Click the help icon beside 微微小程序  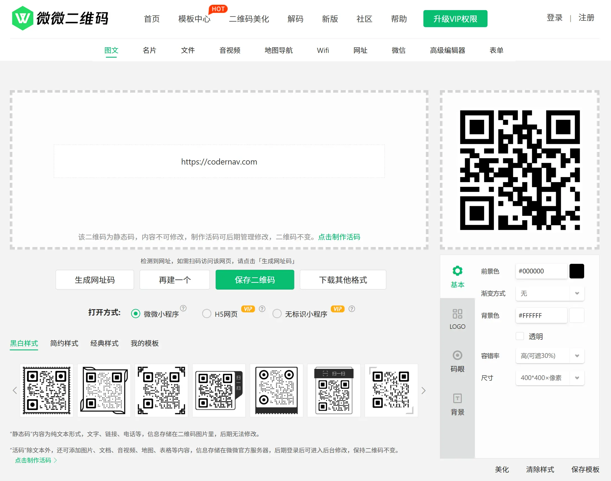point(183,309)
